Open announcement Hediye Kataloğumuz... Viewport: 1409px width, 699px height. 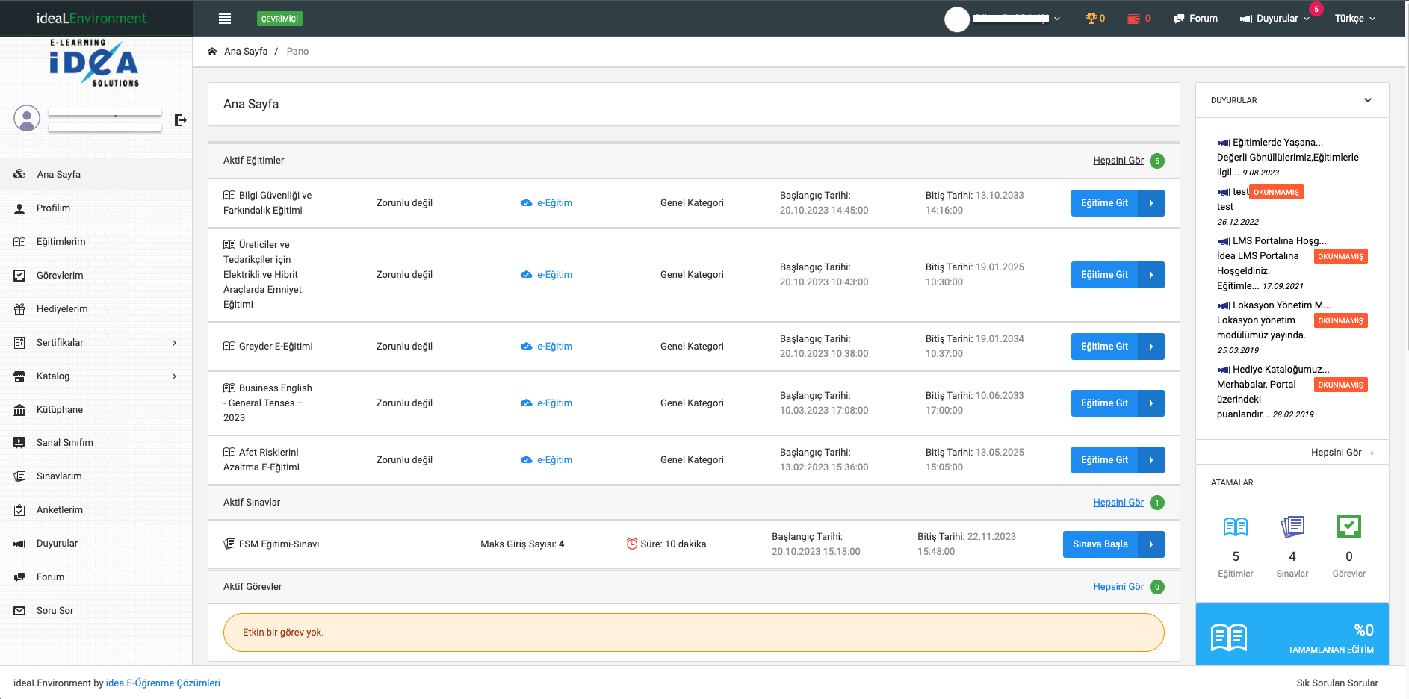(1281, 370)
